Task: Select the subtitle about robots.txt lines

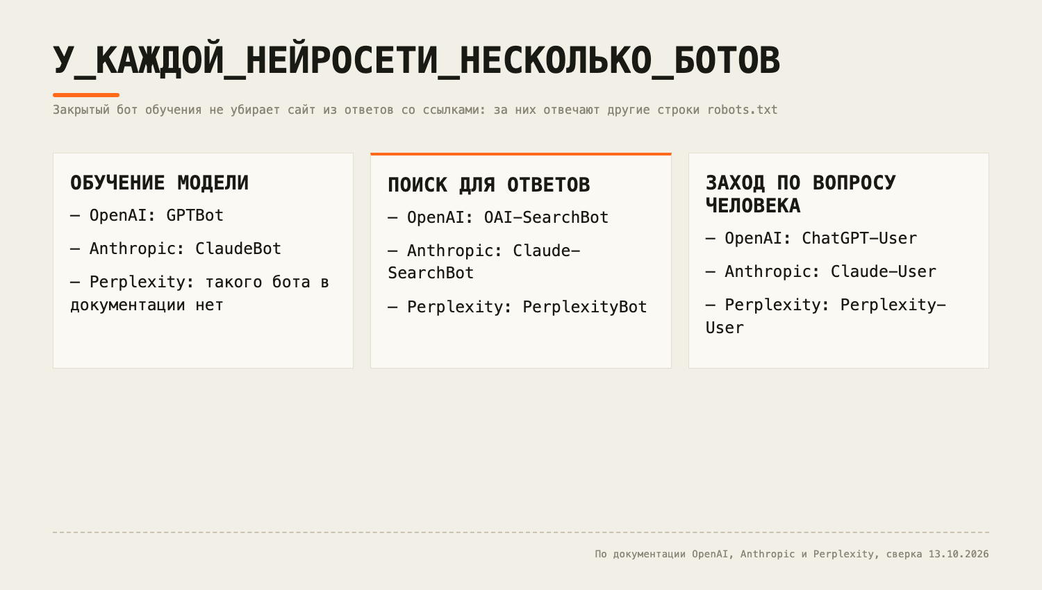Action: click(415, 110)
